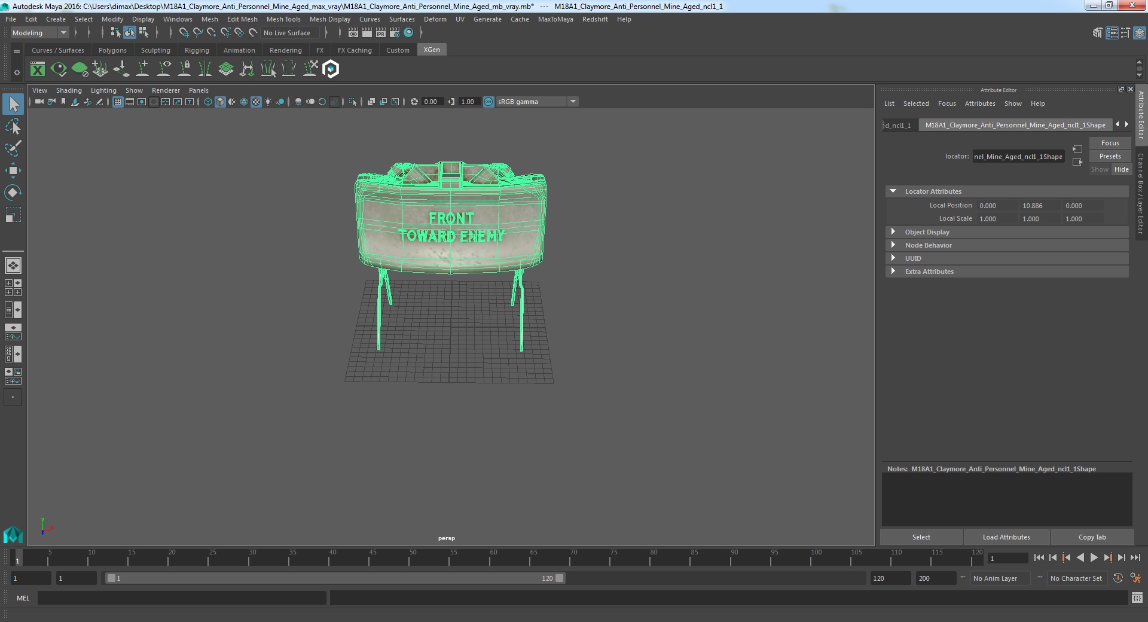Switch to the Rigging shelf tab
This screenshot has height=622, width=1148.
click(x=197, y=50)
